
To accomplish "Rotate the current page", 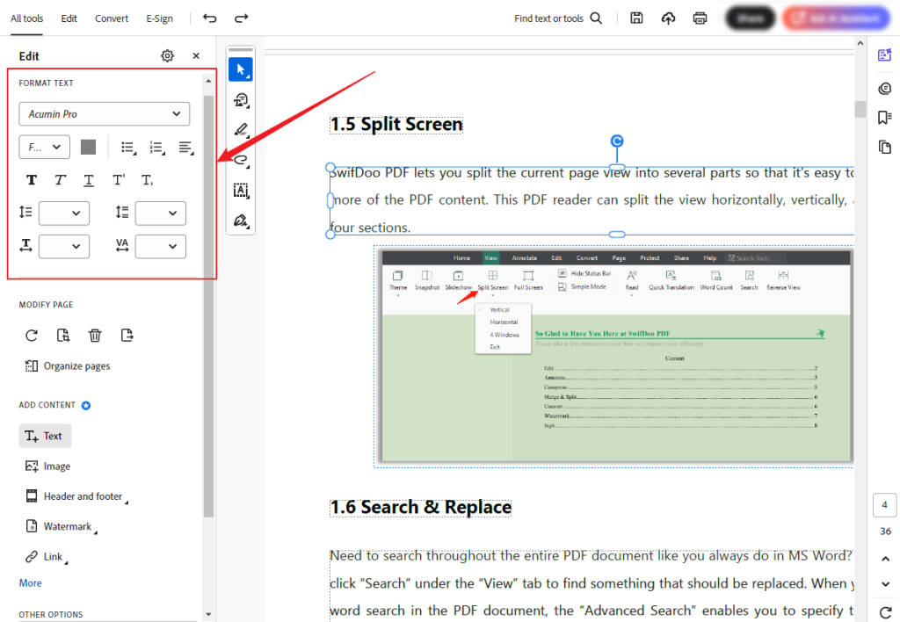I will pos(32,335).
